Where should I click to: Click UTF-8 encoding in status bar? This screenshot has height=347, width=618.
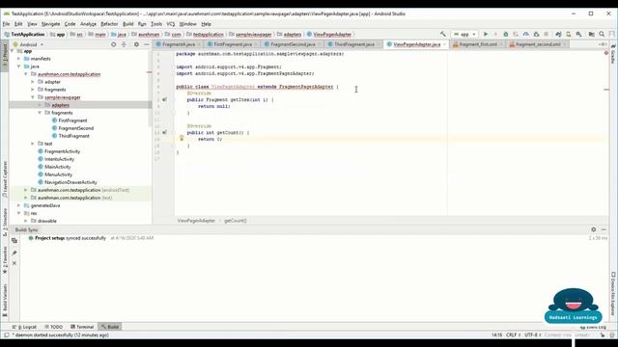(532, 335)
